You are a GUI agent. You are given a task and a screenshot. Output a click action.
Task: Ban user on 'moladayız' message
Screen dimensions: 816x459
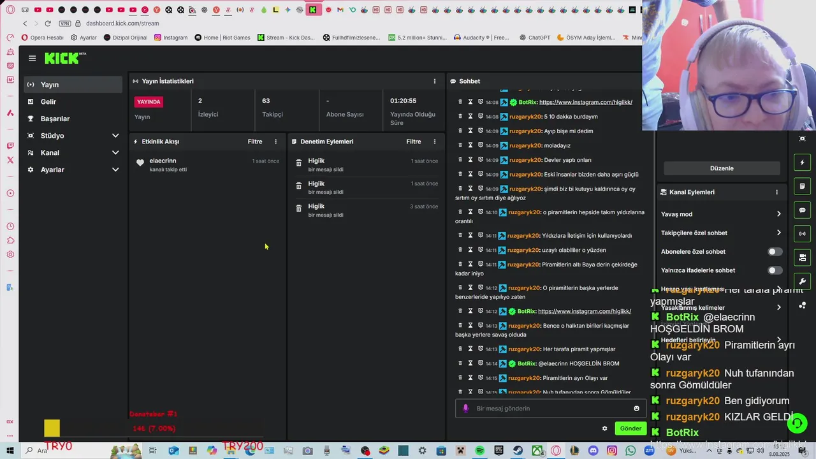[480, 145]
